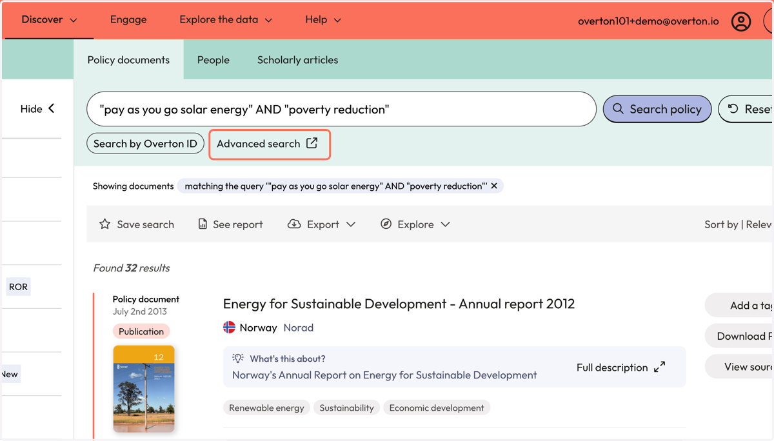Open the Sort by relevance control
This screenshot has height=441, width=774.
pyautogui.click(x=739, y=224)
